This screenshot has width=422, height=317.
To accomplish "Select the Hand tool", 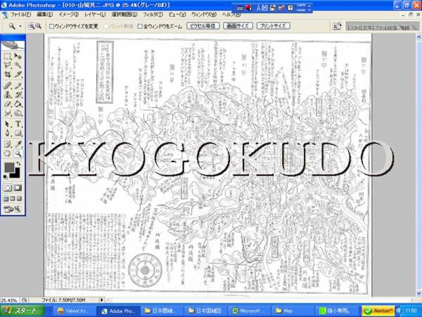I will 8,154.
